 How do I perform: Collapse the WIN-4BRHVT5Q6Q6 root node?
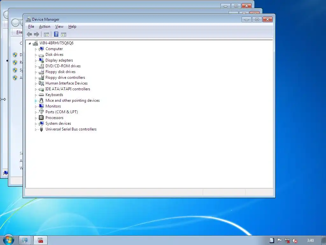coord(30,43)
